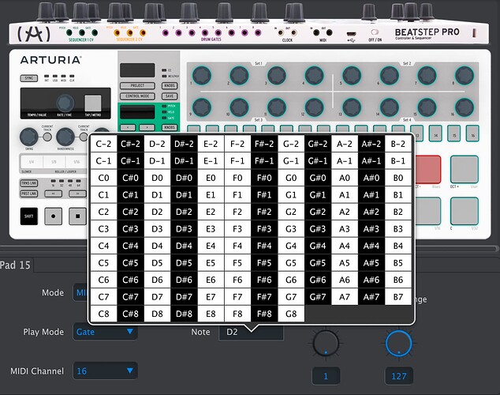Click the KNOBS button above SAVE

170,85
